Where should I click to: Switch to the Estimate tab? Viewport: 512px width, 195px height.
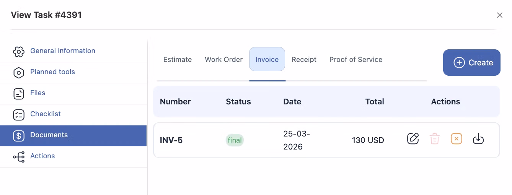[x=178, y=60]
